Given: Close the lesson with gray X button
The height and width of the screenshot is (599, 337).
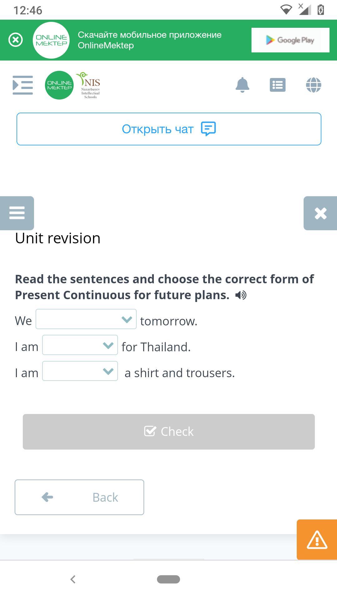Looking at the screenshot, I should point(320,213).
